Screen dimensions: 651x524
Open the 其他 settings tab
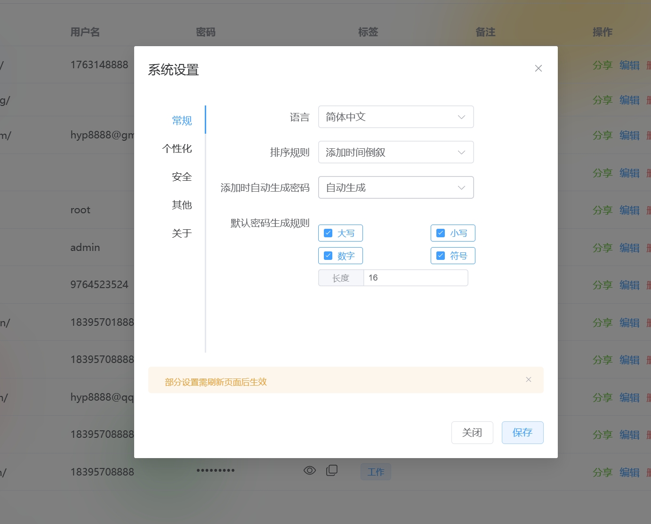pyautogui.click(x=182, y=205)
